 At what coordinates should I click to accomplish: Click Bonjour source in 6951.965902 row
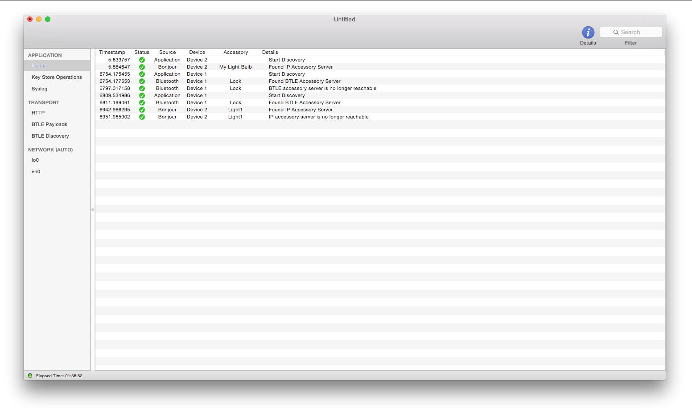click(167, 117)
